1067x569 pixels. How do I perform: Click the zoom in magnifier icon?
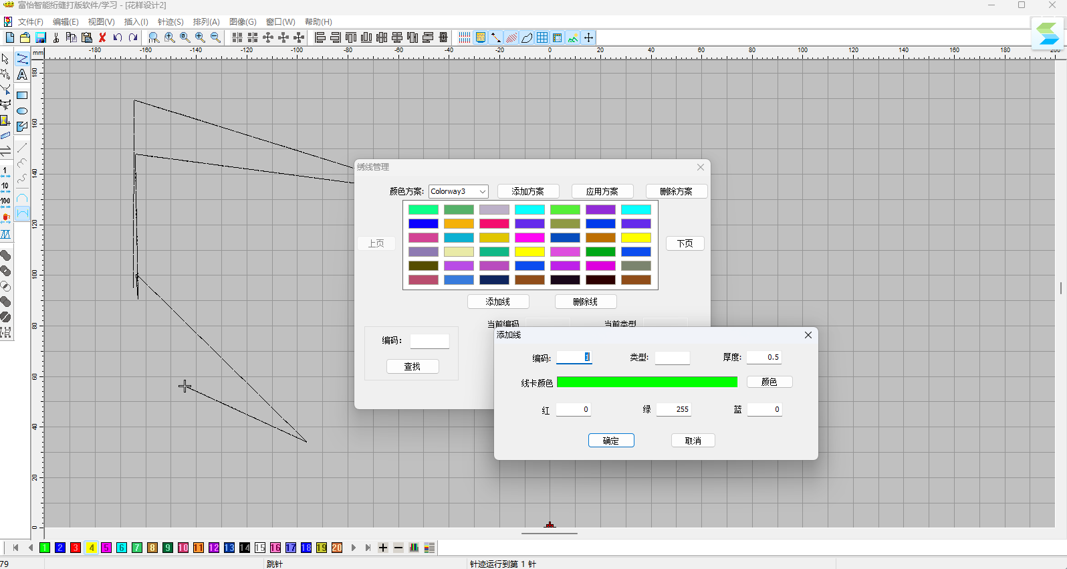200,37
